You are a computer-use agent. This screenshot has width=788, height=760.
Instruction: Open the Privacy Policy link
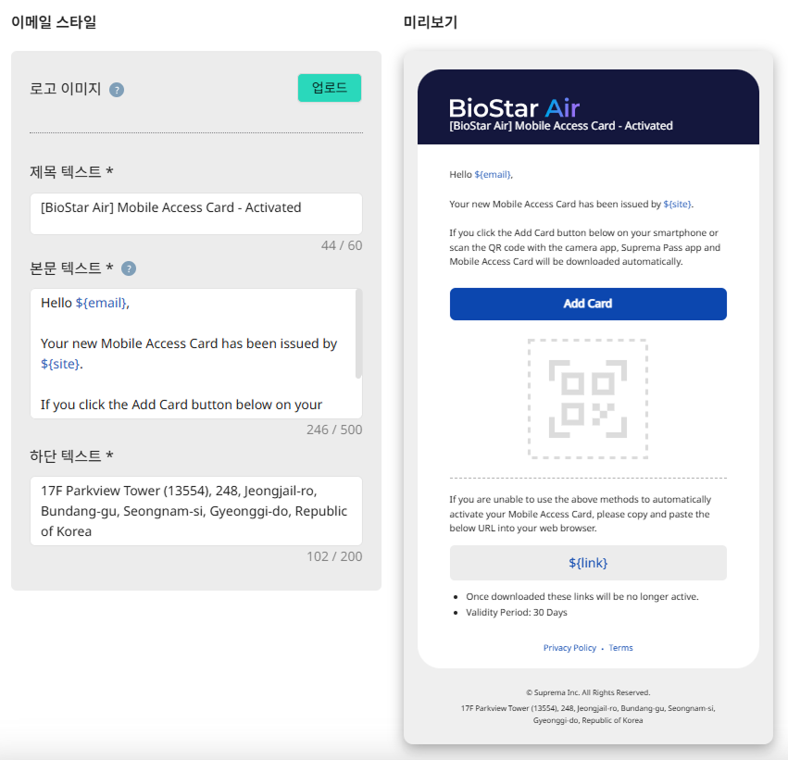[569, 648]
